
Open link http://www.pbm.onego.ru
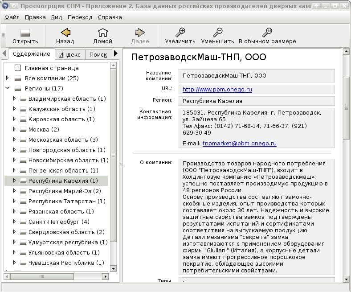pyautogui.click(x=217, y=90)
